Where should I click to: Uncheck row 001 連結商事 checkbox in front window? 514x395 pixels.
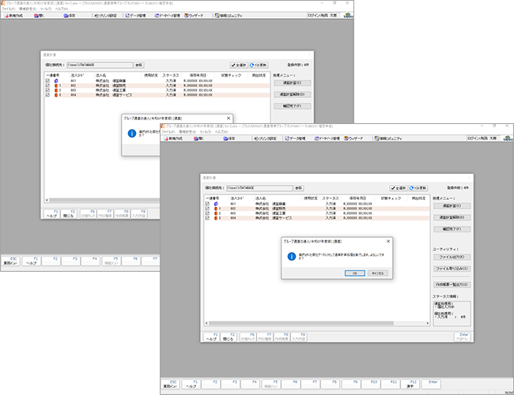[x=207, y=204]
